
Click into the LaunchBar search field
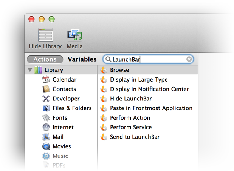tap(148, 59)
